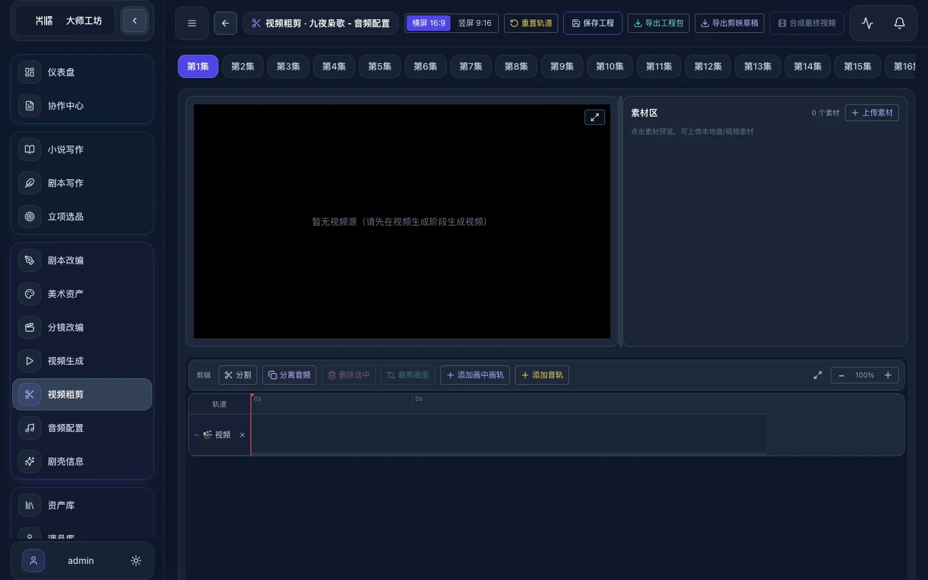Image resolution: width=928 pixels, height=580 pixels.
Task: Click the 裁剪画面 crop tool
Action: (x=408, y=375)
